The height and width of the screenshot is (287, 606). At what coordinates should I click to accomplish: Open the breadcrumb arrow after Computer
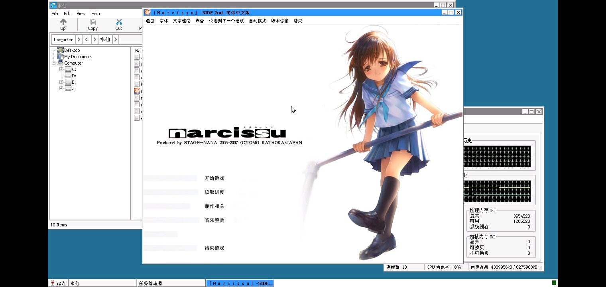[79, 39]
